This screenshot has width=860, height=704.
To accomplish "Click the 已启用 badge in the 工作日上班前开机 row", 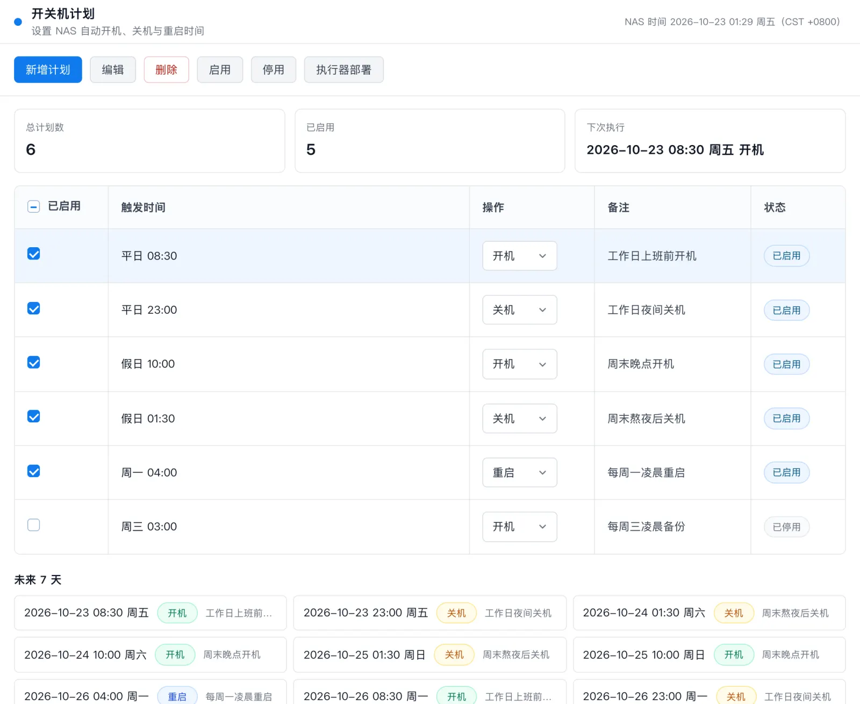I will [x=787, y=256].
